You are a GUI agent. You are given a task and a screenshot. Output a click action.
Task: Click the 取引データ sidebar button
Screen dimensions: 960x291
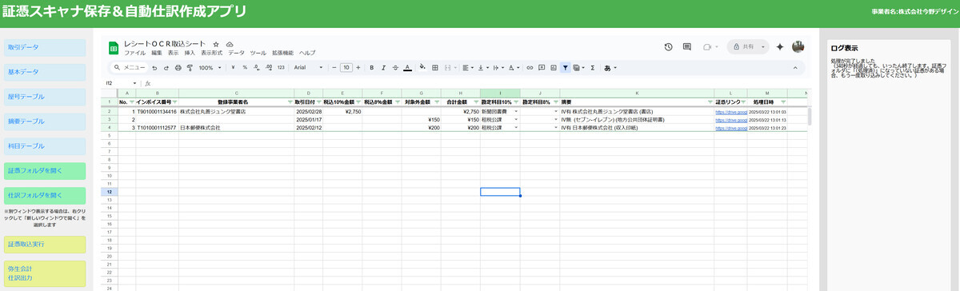(x=45, y=47)
